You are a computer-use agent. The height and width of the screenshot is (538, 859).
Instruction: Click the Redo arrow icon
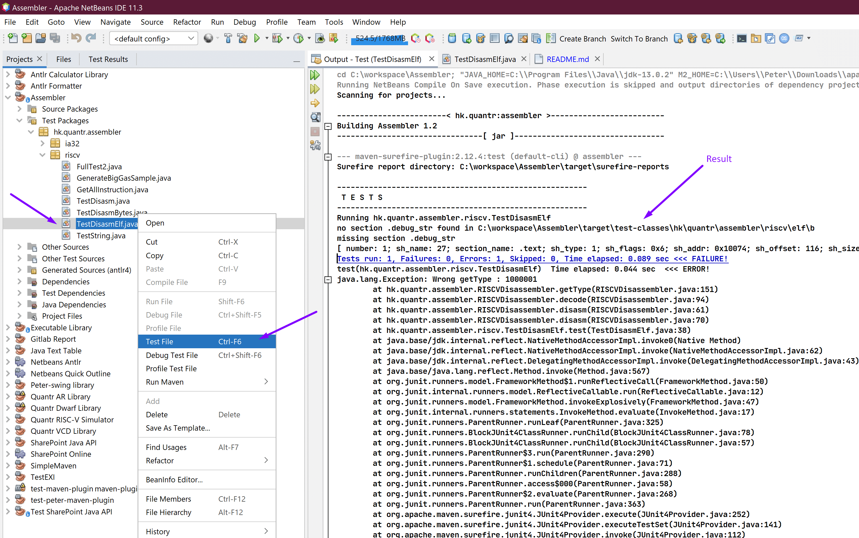(91, 38)
